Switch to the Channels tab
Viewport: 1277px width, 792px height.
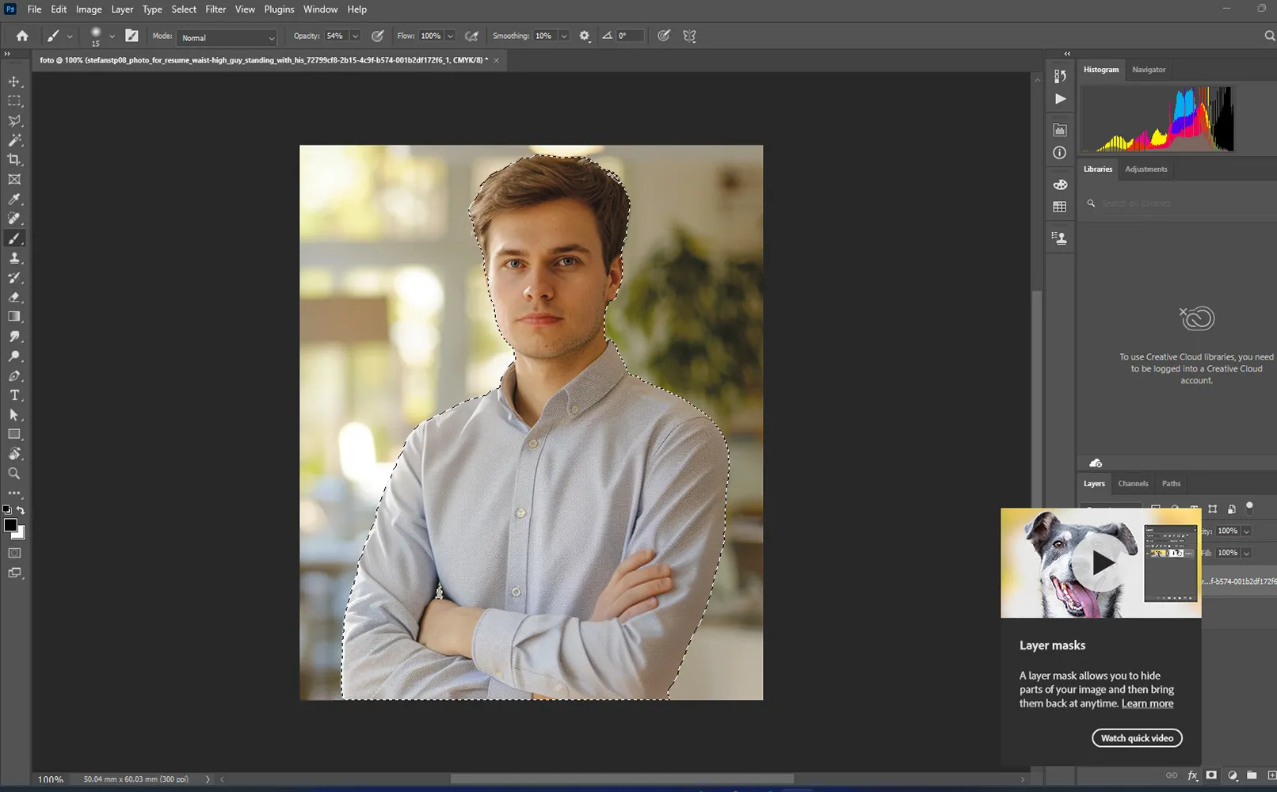(1133, 483)
